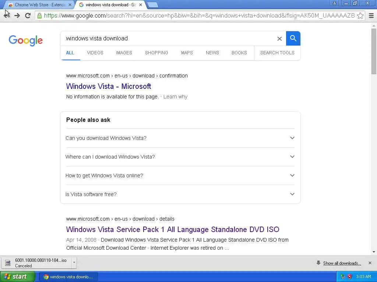Open the NEWS results tab

pos(212,53)
